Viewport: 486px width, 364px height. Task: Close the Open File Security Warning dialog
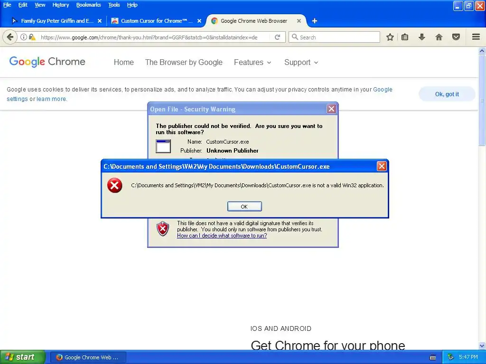331,109
